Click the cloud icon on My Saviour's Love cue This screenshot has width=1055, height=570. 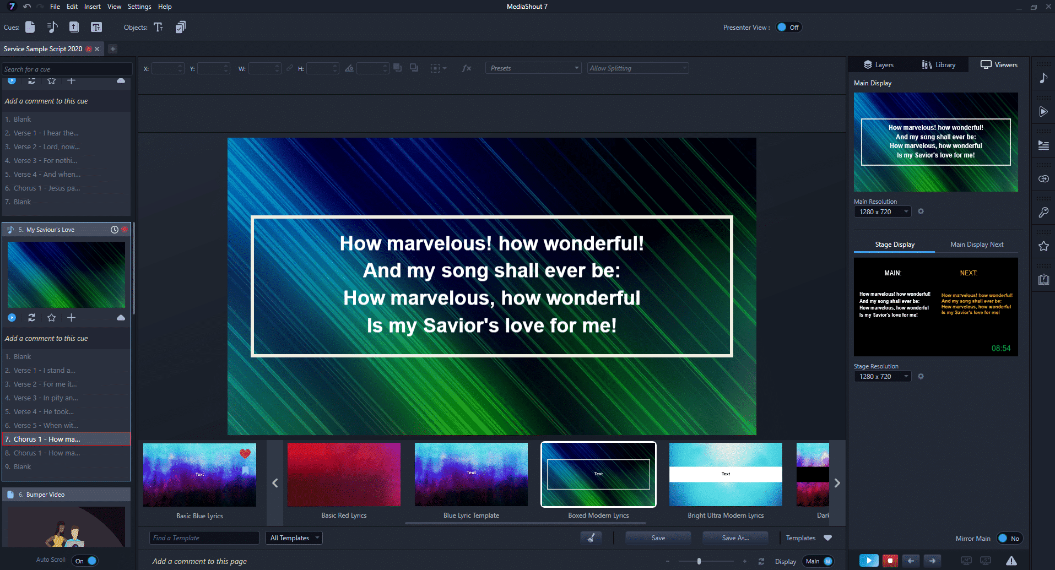121,318
